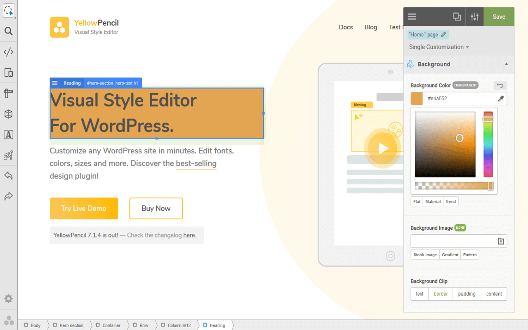Expand the Single Customization dropdown

point(438,47)
